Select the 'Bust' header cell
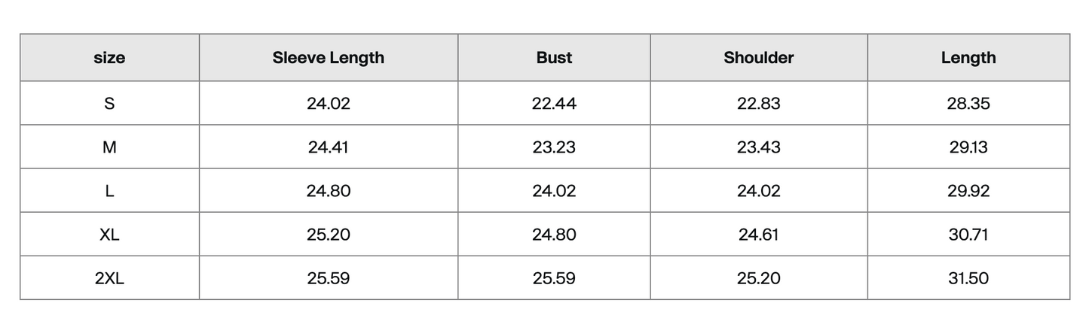Image resolution: width=1089 pixels, height=315 pixels. tap(554, 58)
